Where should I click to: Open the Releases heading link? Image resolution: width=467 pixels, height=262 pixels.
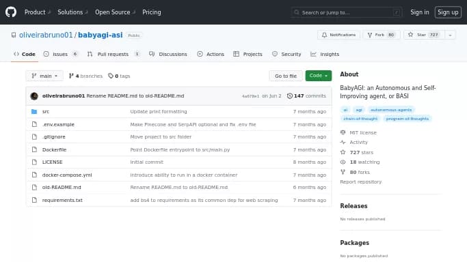point(353,206)
